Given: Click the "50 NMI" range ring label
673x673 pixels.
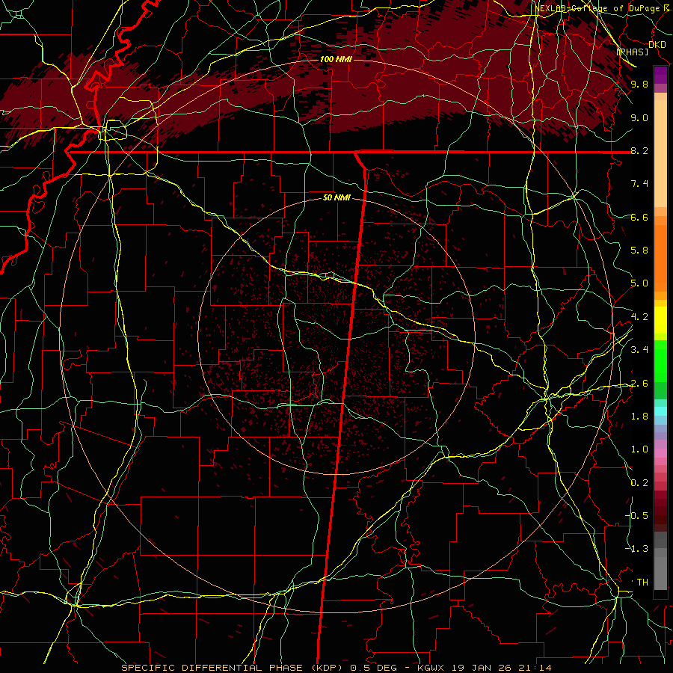Looking at the screenshot, I should [336, 198].
